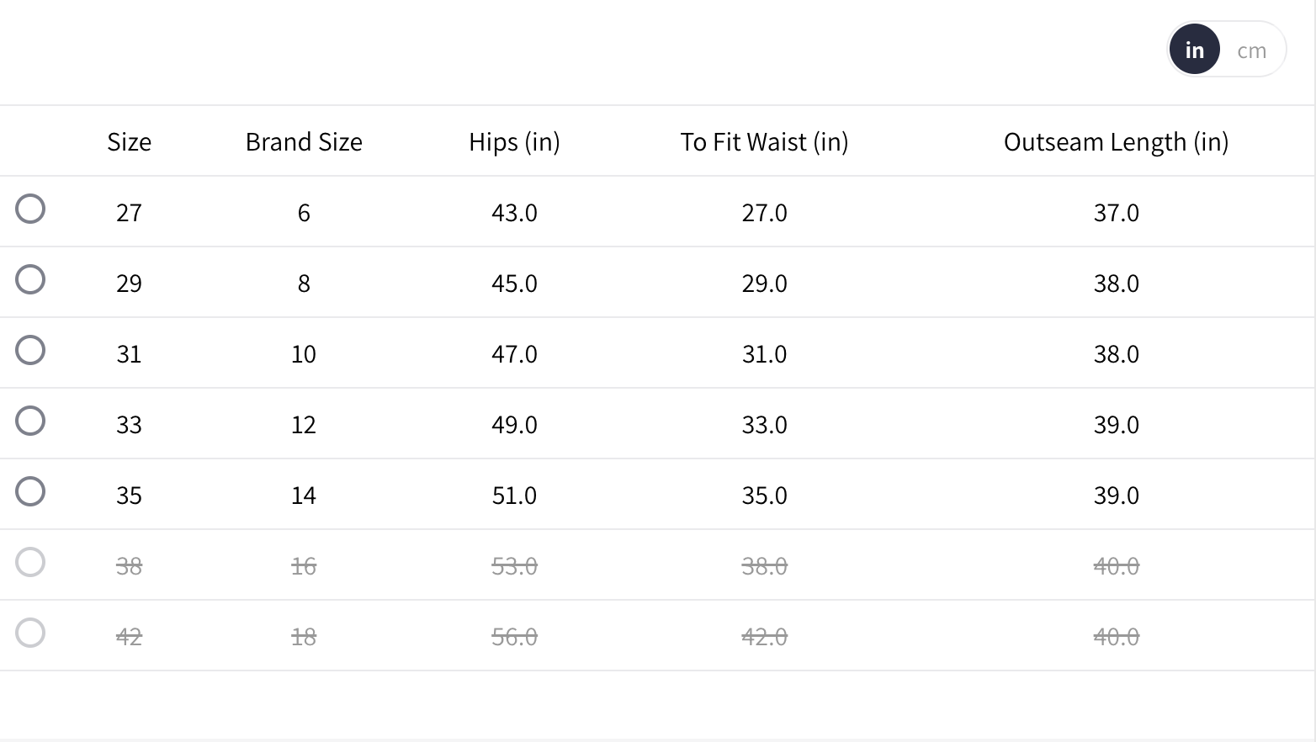The image size is (1316, 742).
Task: Click the Outseam Length column header
Action: click(1116, 142)
